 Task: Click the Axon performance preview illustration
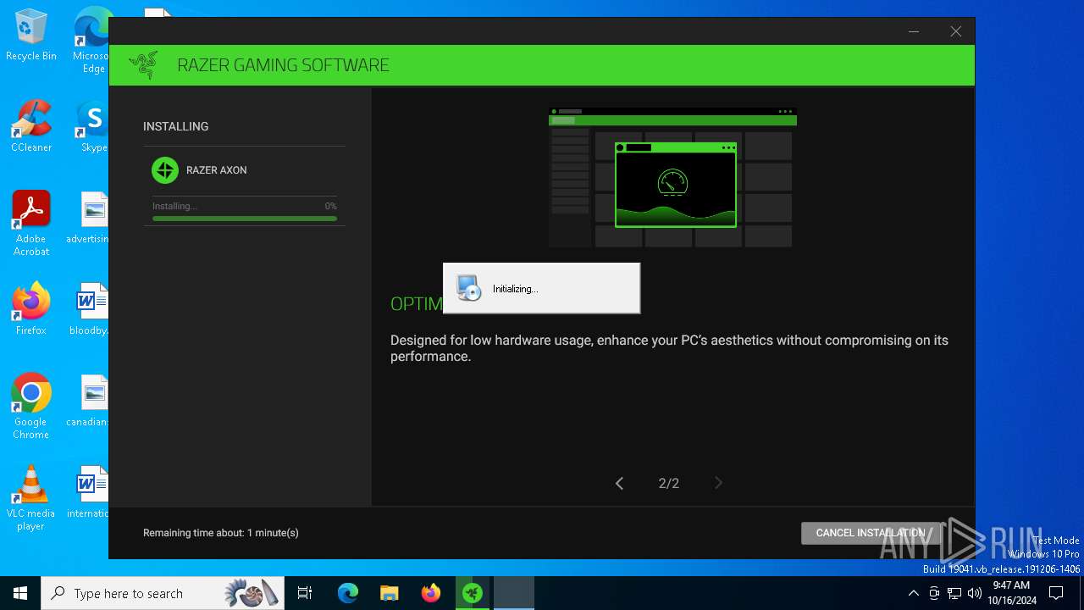672,177
